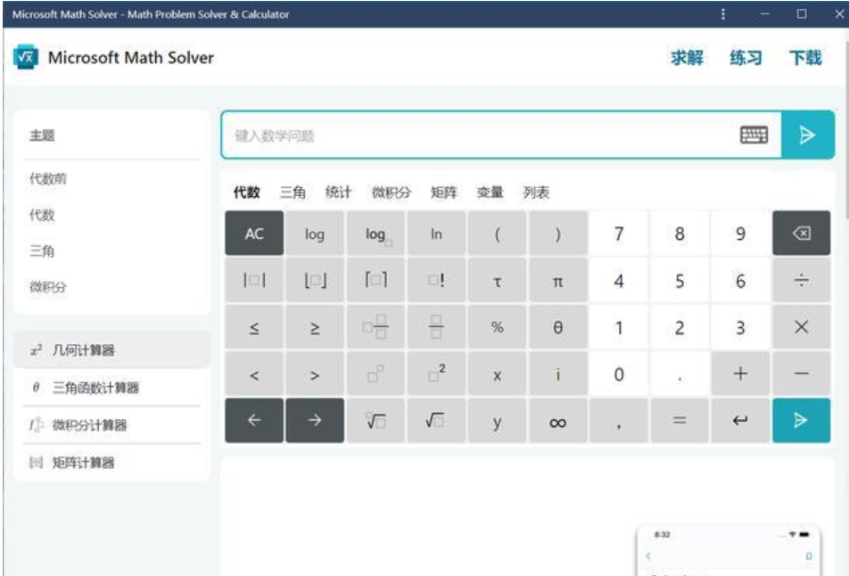The image size is (849, 576).
Task: Click the plus operator key
Action: pyautogui.click(x=740, y=374)
